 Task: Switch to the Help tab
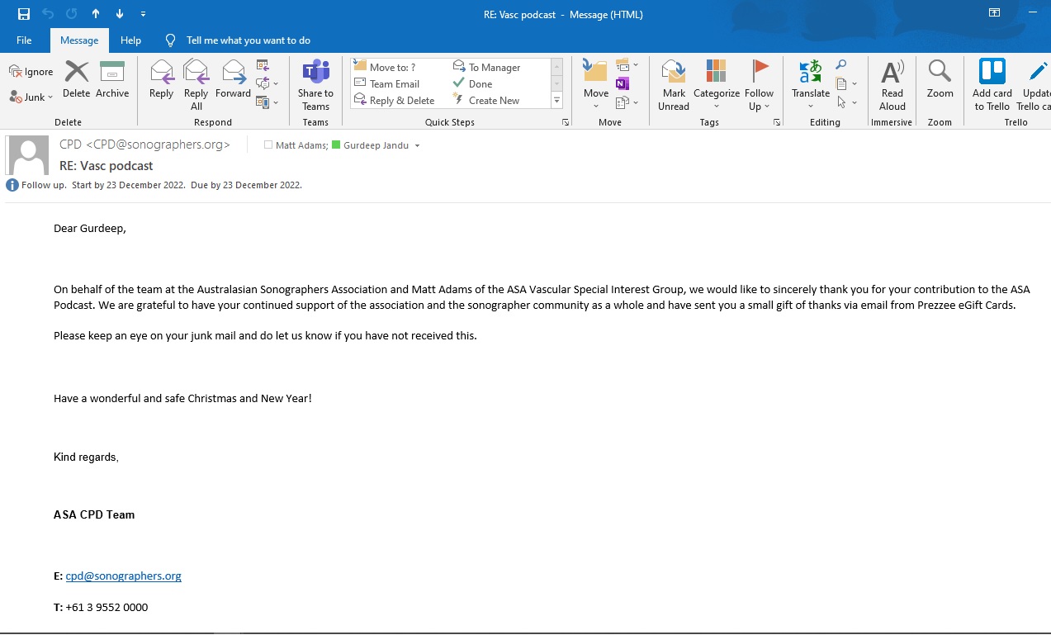click(x=130, y=40)
